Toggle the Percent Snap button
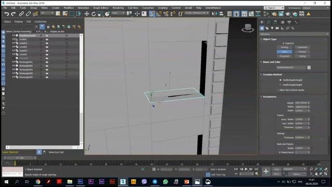 (166, 14)
